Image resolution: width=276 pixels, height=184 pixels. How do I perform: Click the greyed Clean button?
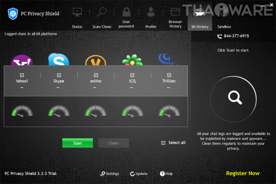point(113,143)
